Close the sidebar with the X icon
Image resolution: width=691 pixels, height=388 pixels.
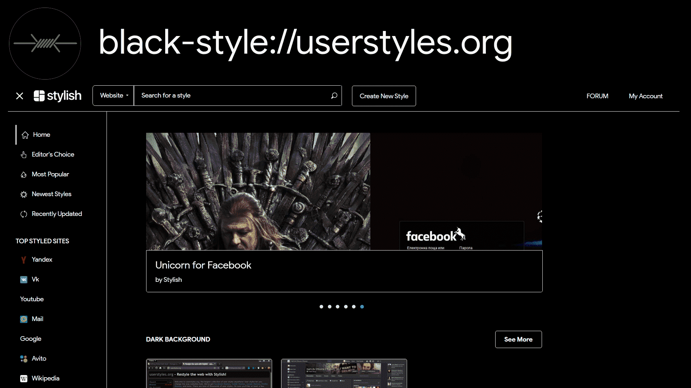point(20,96)
